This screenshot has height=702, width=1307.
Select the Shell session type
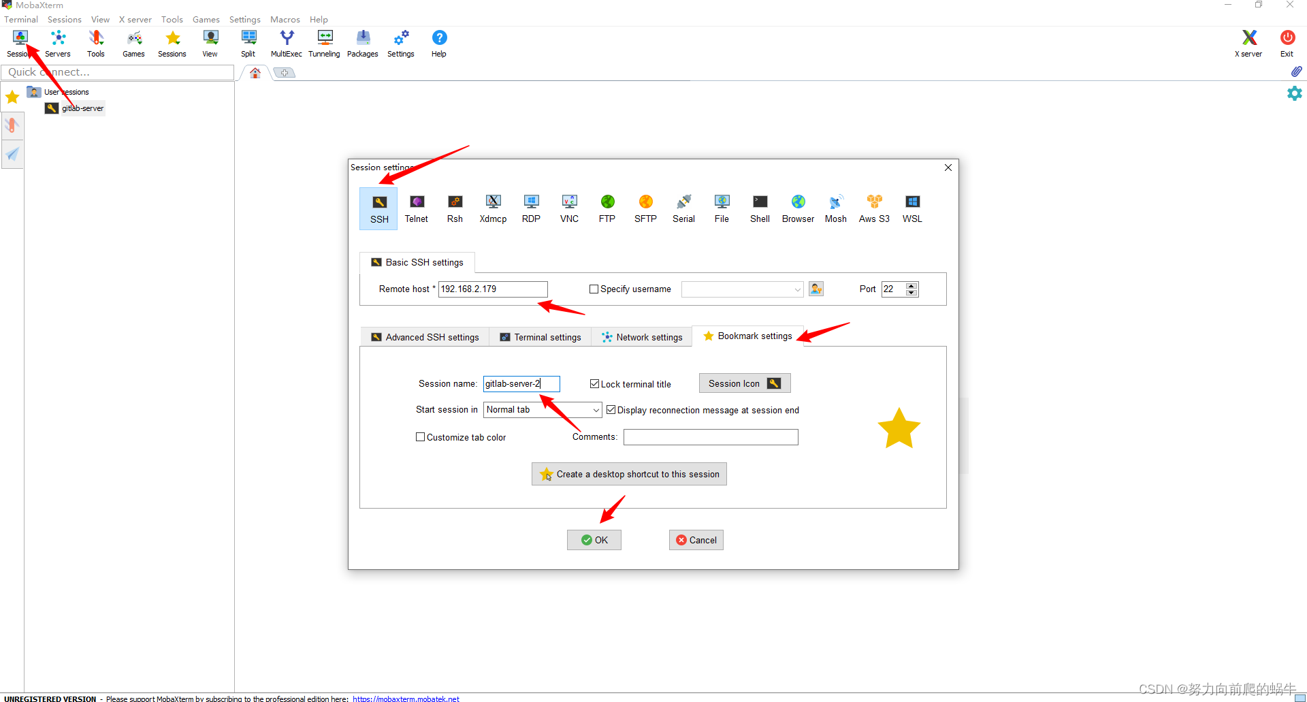[760, 209]
